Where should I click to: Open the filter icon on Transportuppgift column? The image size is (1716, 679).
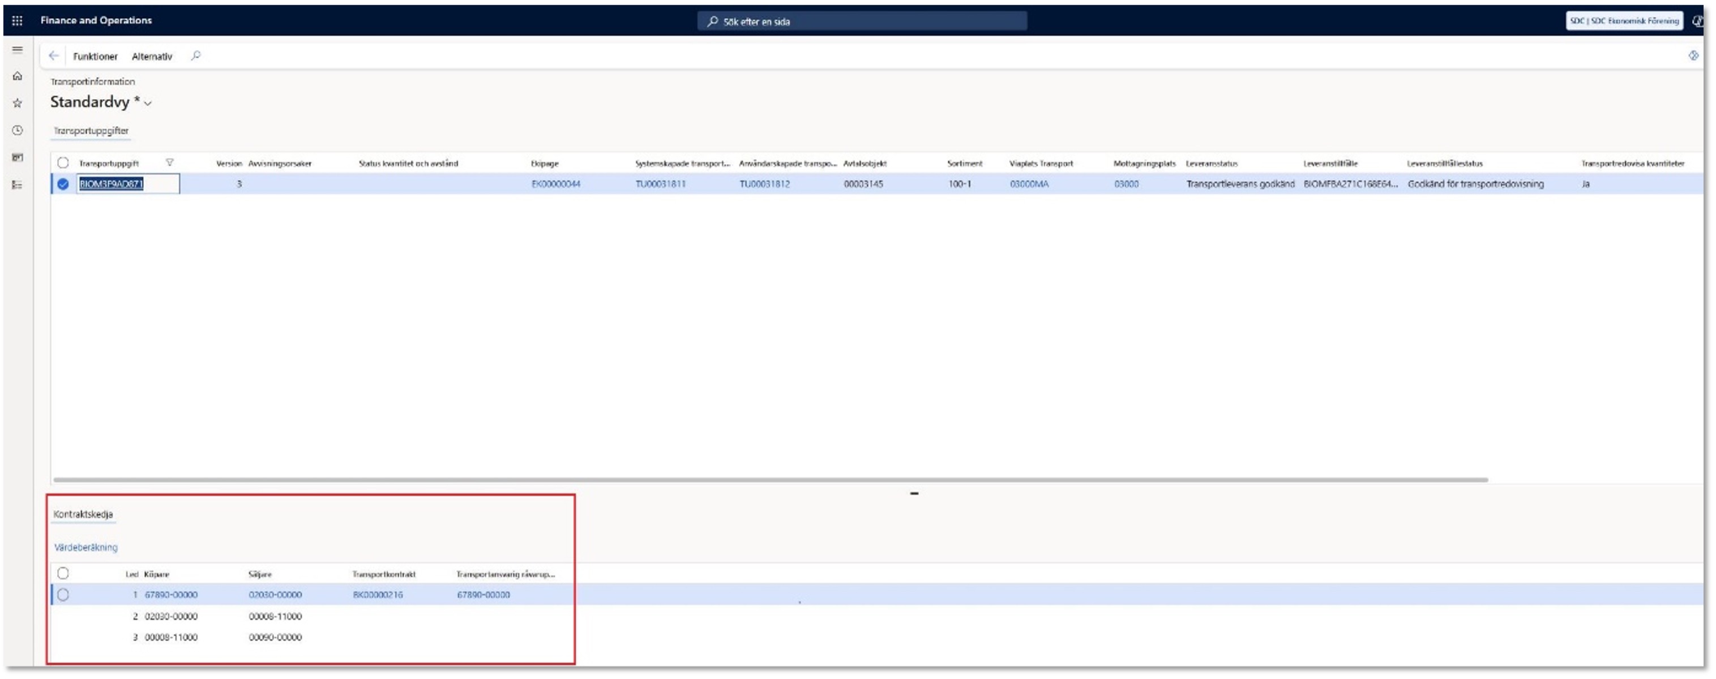click(x=170, y=162)
